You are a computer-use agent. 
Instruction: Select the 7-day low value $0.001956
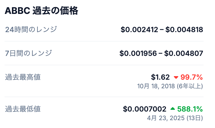138,53
